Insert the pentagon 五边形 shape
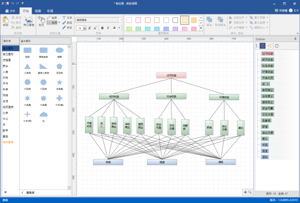Screen dimensions: 300x203 59,66
